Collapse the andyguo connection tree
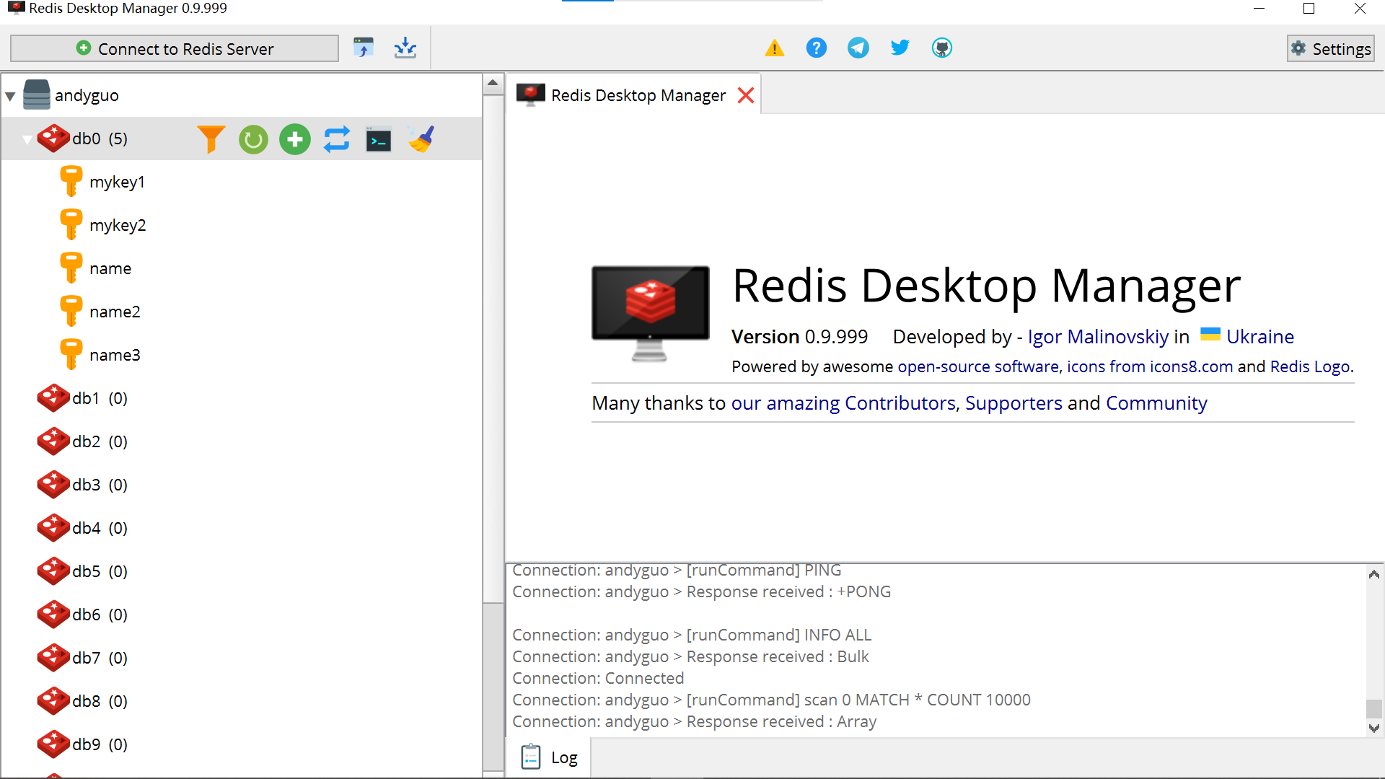Viewport: 1385px width, 779px height. [10, 96]
